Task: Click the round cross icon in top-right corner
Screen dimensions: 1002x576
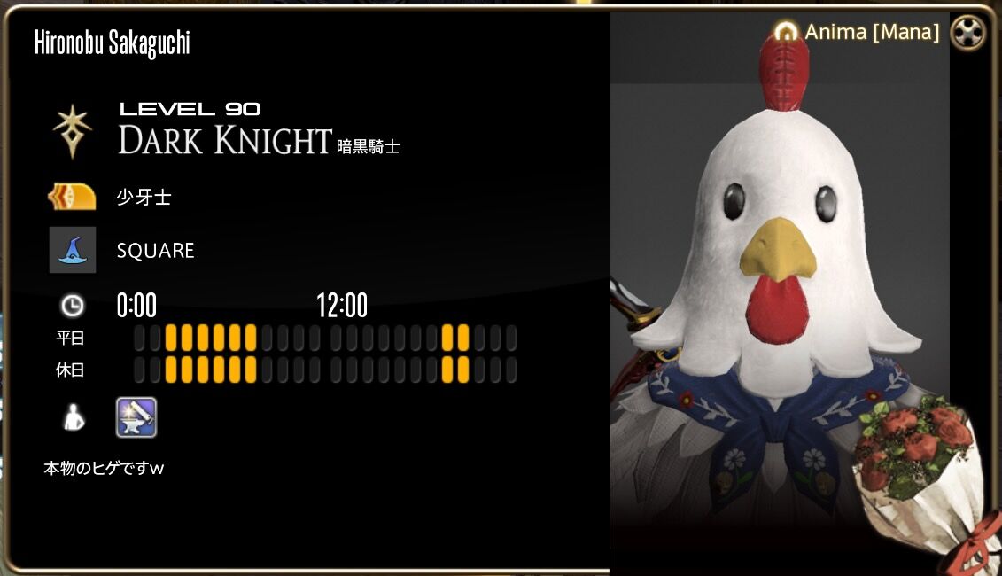Action: [967, 32]
